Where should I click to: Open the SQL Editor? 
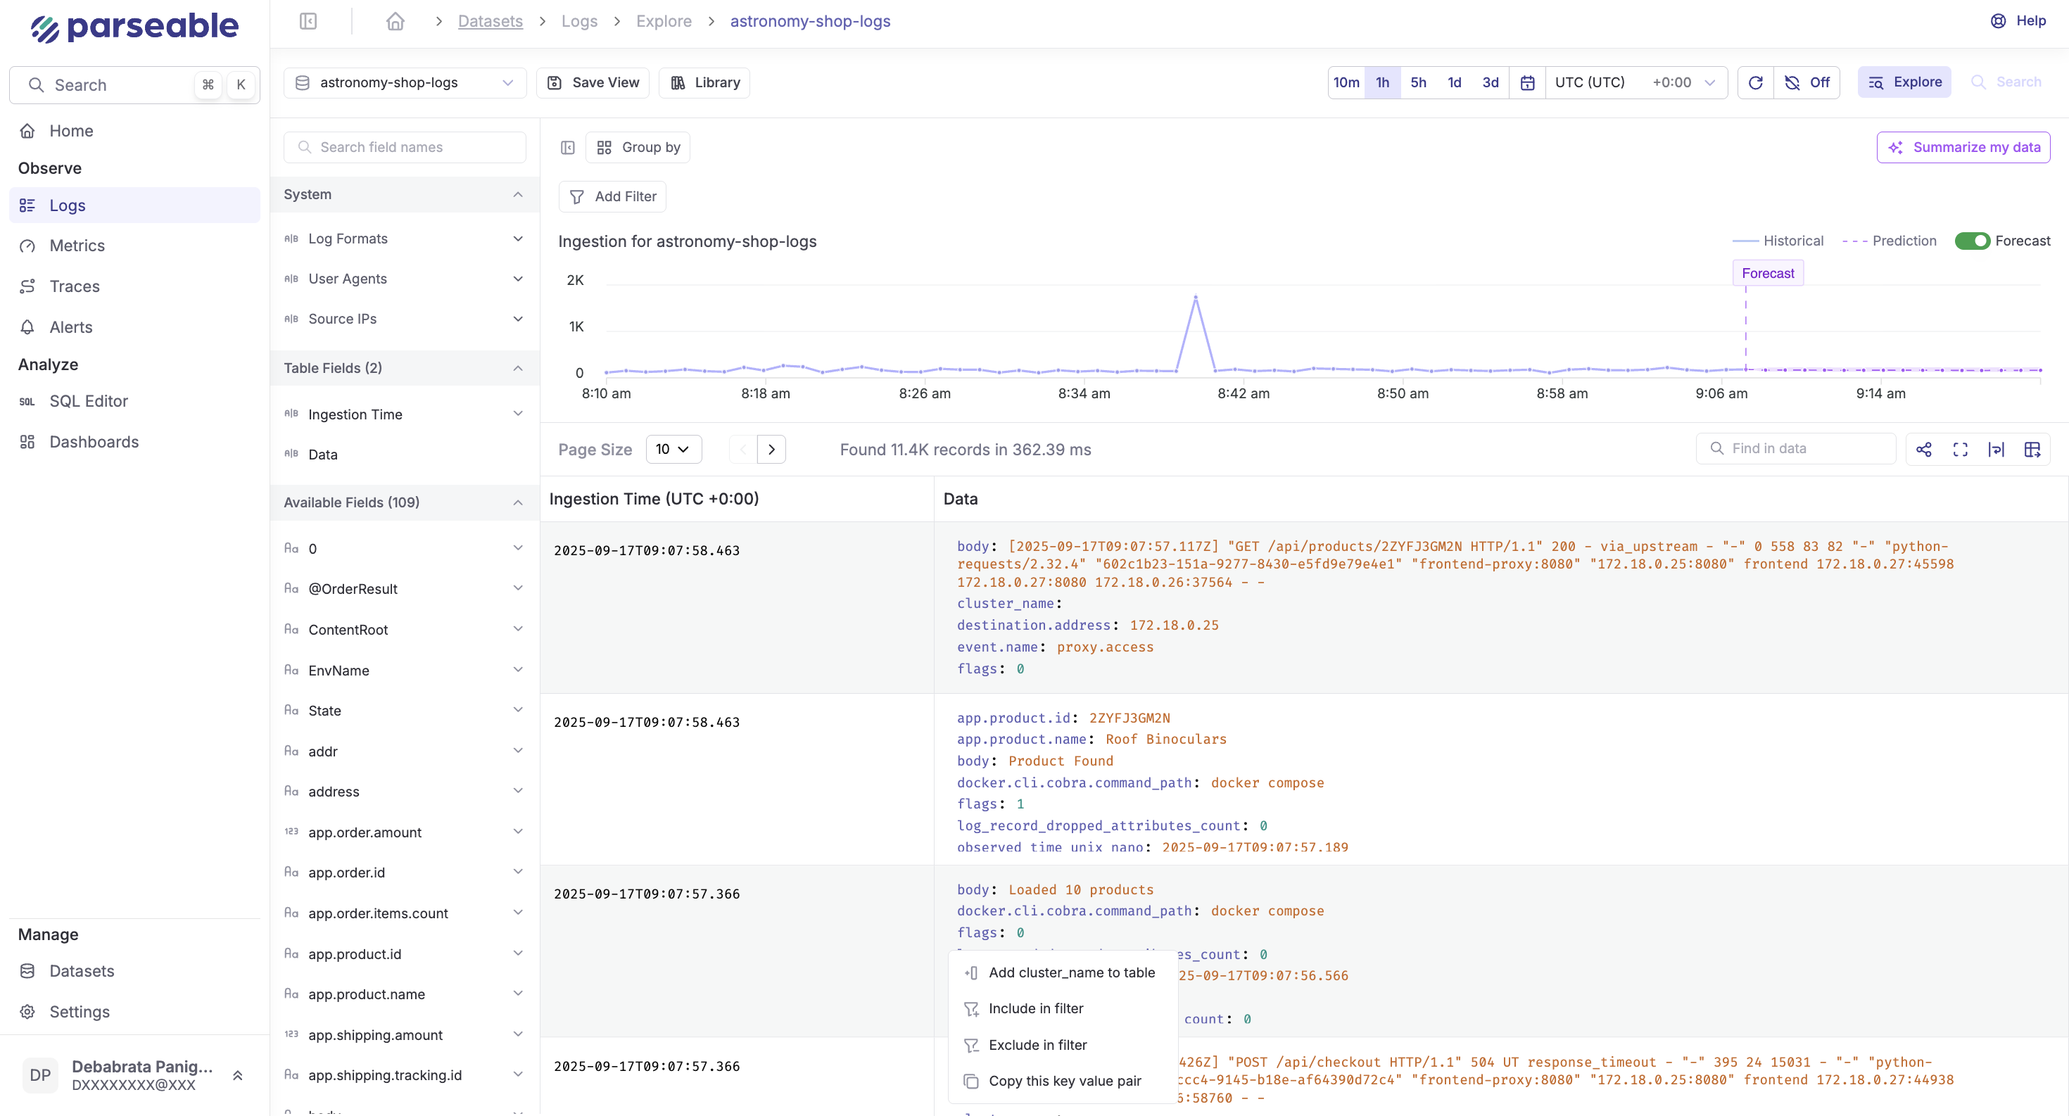[x=135, y=402]
